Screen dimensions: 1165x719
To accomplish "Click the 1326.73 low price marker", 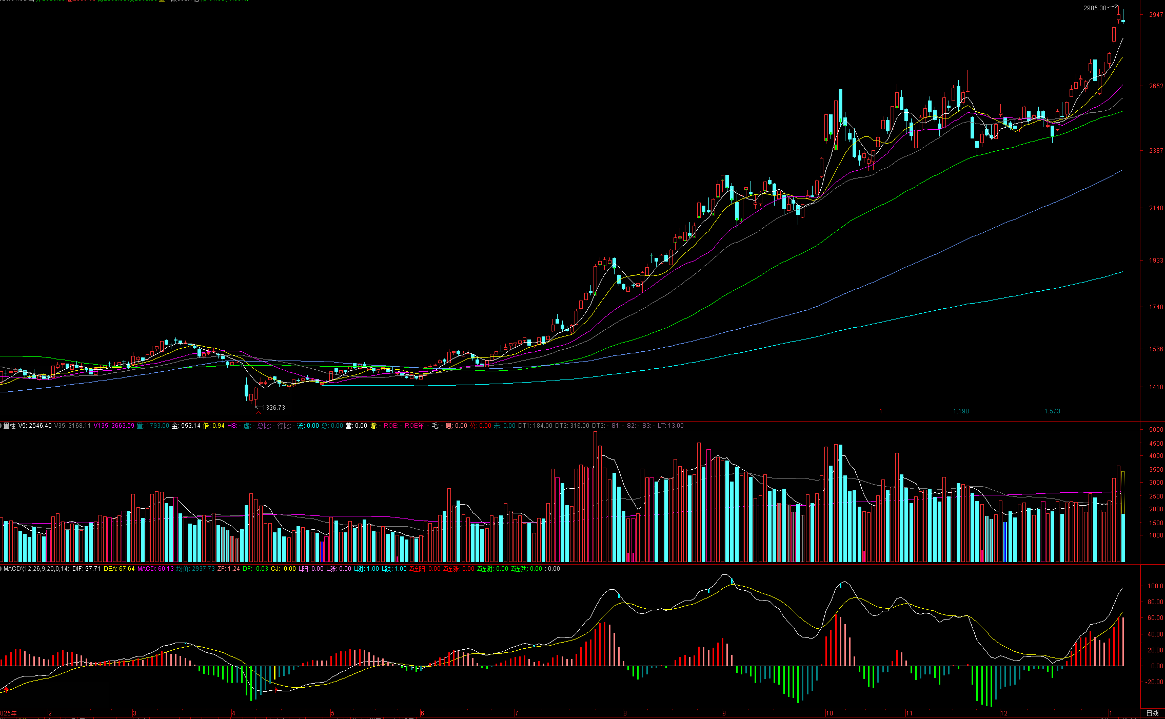I will 273,408.
